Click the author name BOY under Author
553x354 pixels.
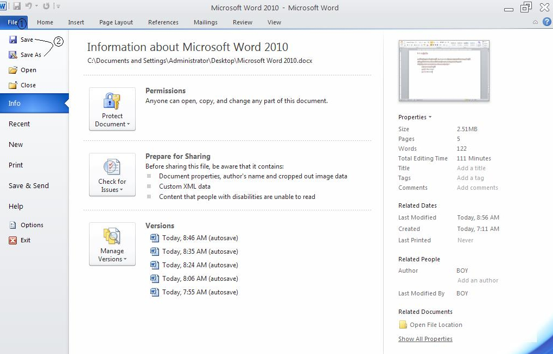coord(462,271)
